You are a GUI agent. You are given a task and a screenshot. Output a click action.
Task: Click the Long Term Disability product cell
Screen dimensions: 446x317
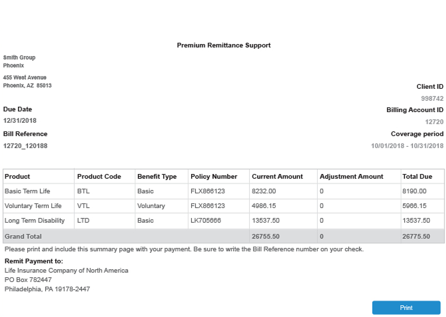point(35,221)
